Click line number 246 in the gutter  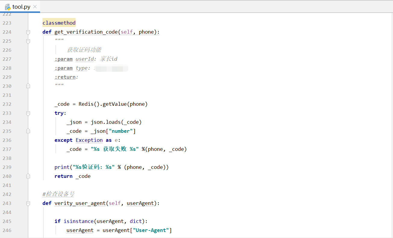pyautogui.click(x=7, y=230)
